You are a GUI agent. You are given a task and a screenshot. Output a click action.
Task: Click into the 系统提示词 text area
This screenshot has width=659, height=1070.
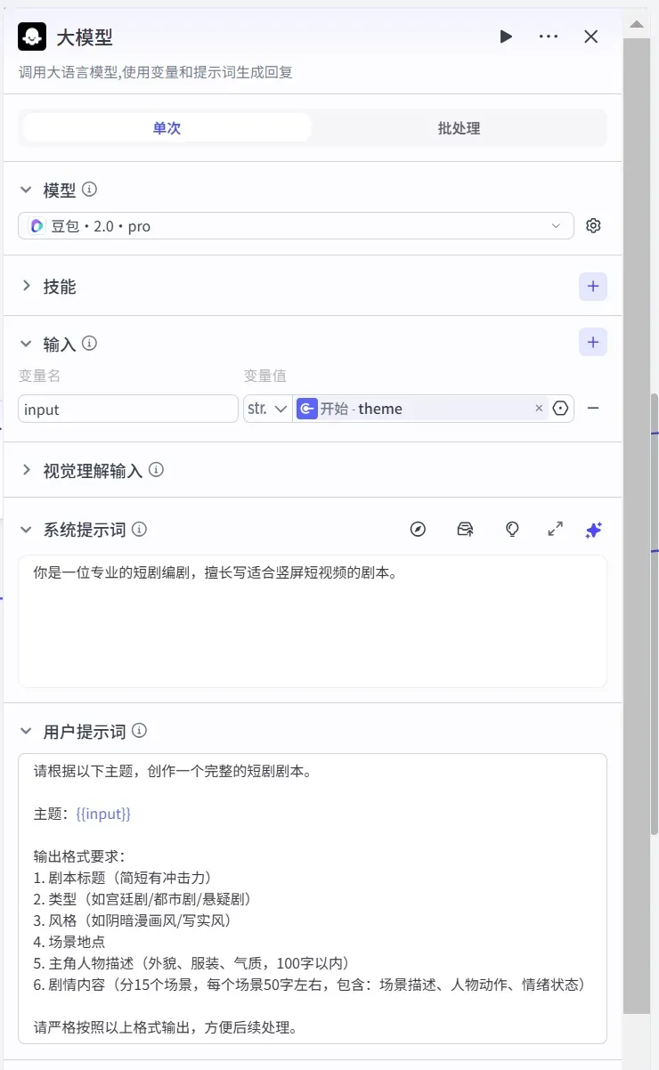[x=313, y=621]
